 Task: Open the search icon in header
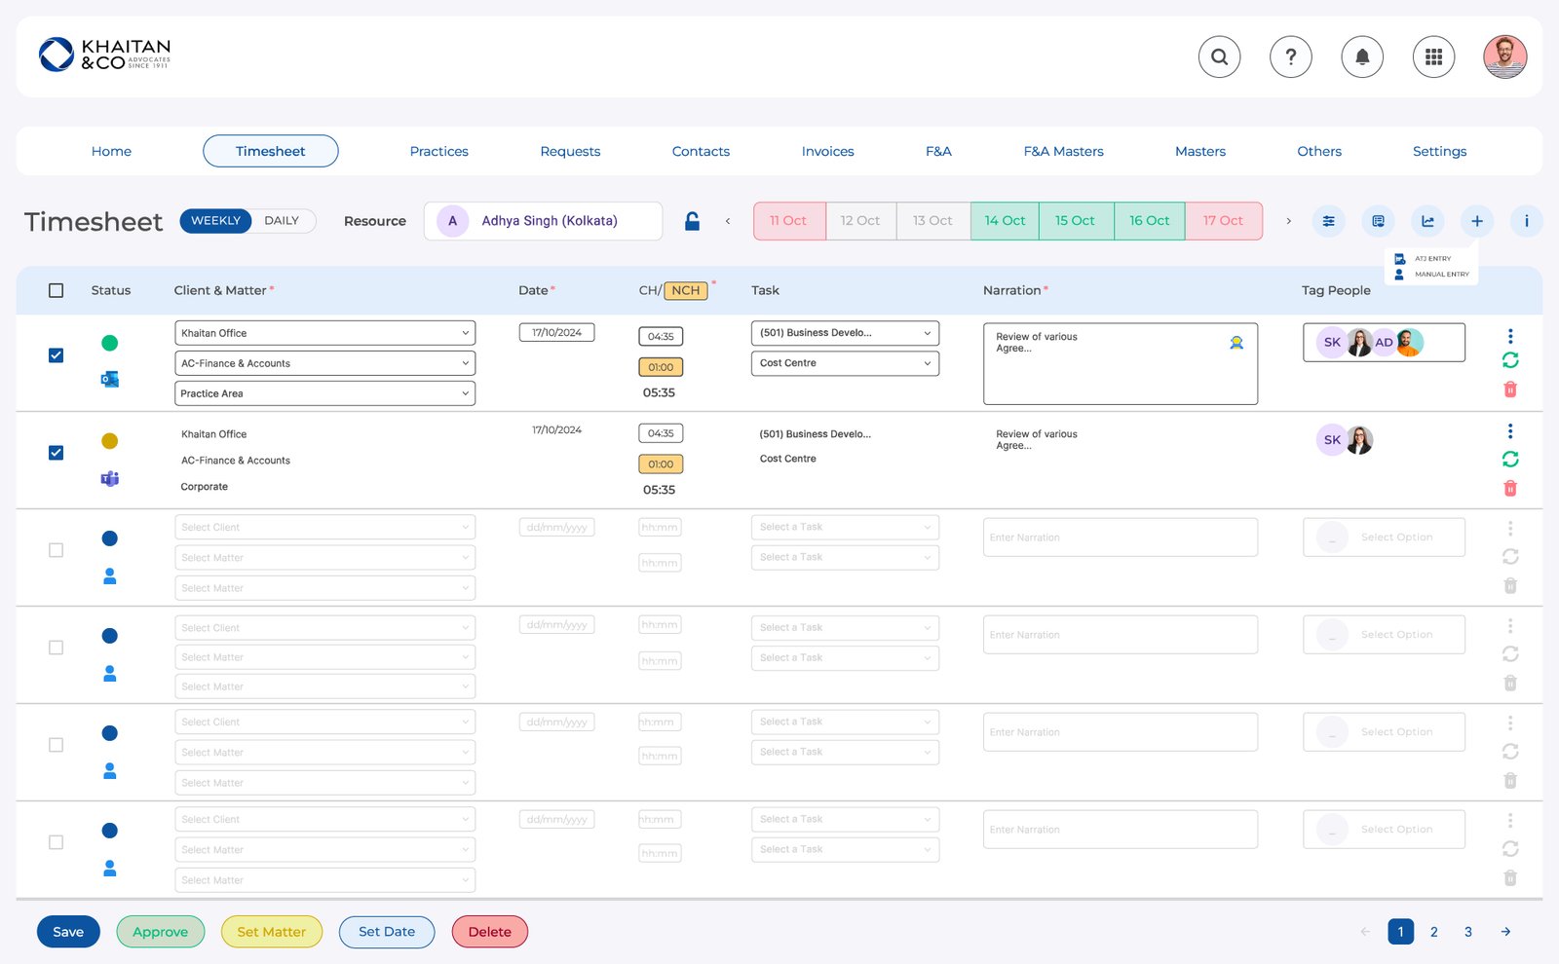point(1219,56)
